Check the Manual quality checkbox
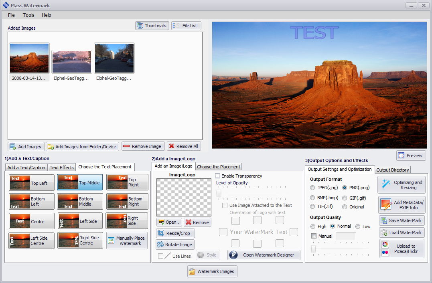Viewport: 432px width, 283px height. 314,236
